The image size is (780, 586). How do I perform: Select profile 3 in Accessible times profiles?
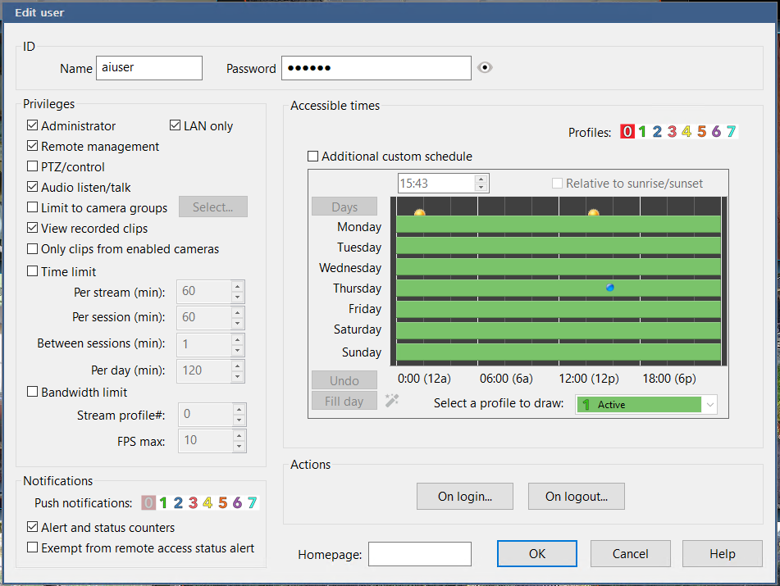click(672, 132)
